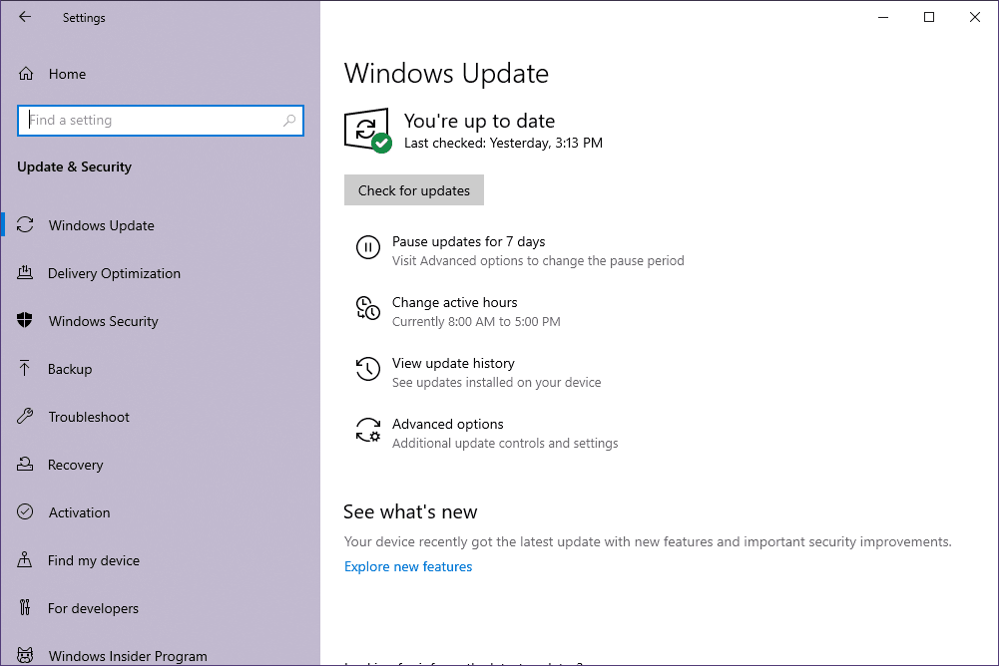Click the Last checked Yesterday 3:13 PM text
This screenshot has height=666, width=1000.
coord(503,143)
